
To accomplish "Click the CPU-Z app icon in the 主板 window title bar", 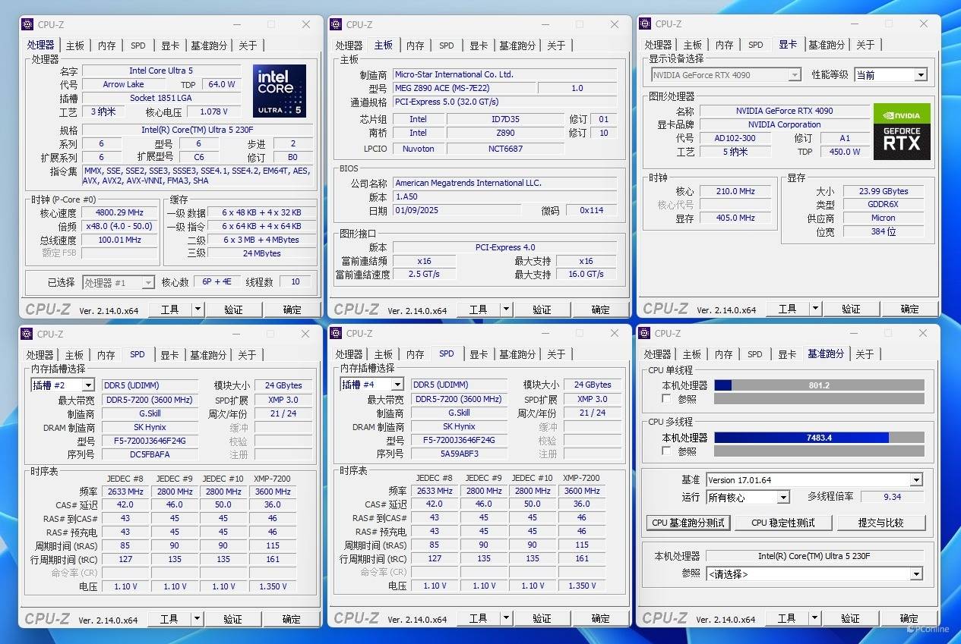I will coord(337,25).
